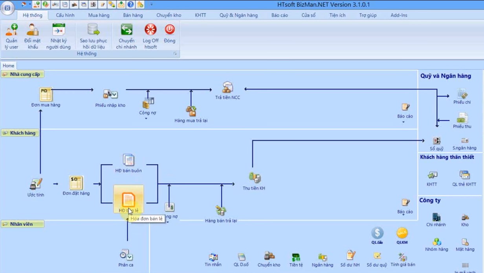The image size is (484, 273).
Task: Click the Nhà cung cấp section label
Action: pyautogui.click(x=22, y=74)
